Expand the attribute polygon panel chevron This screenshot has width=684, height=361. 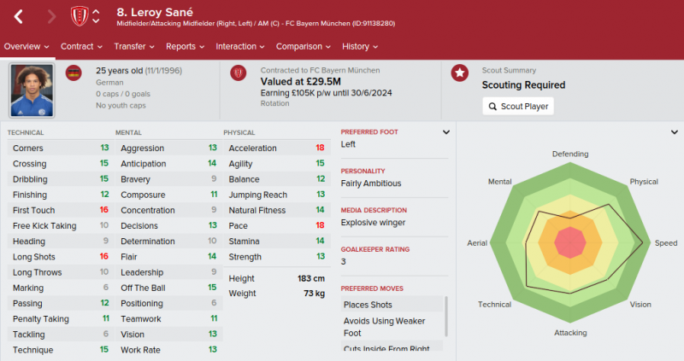[675, 132]
